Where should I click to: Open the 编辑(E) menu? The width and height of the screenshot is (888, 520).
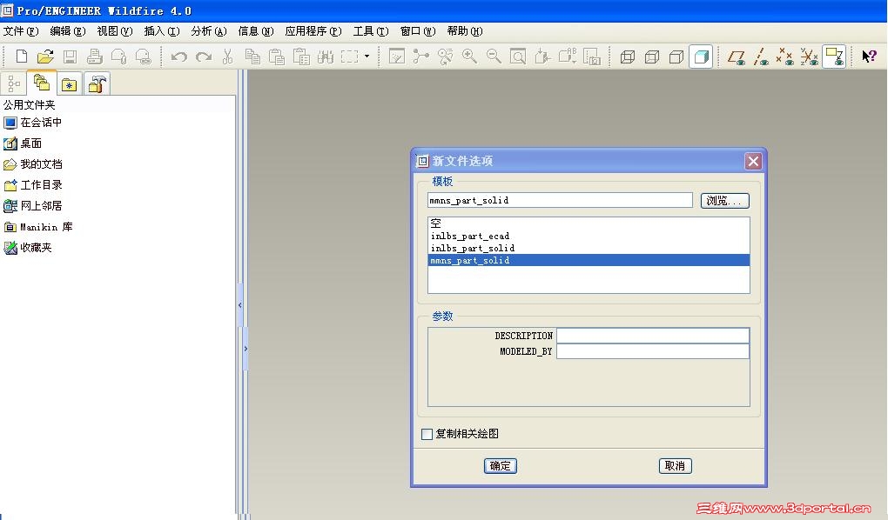[68, 31]
